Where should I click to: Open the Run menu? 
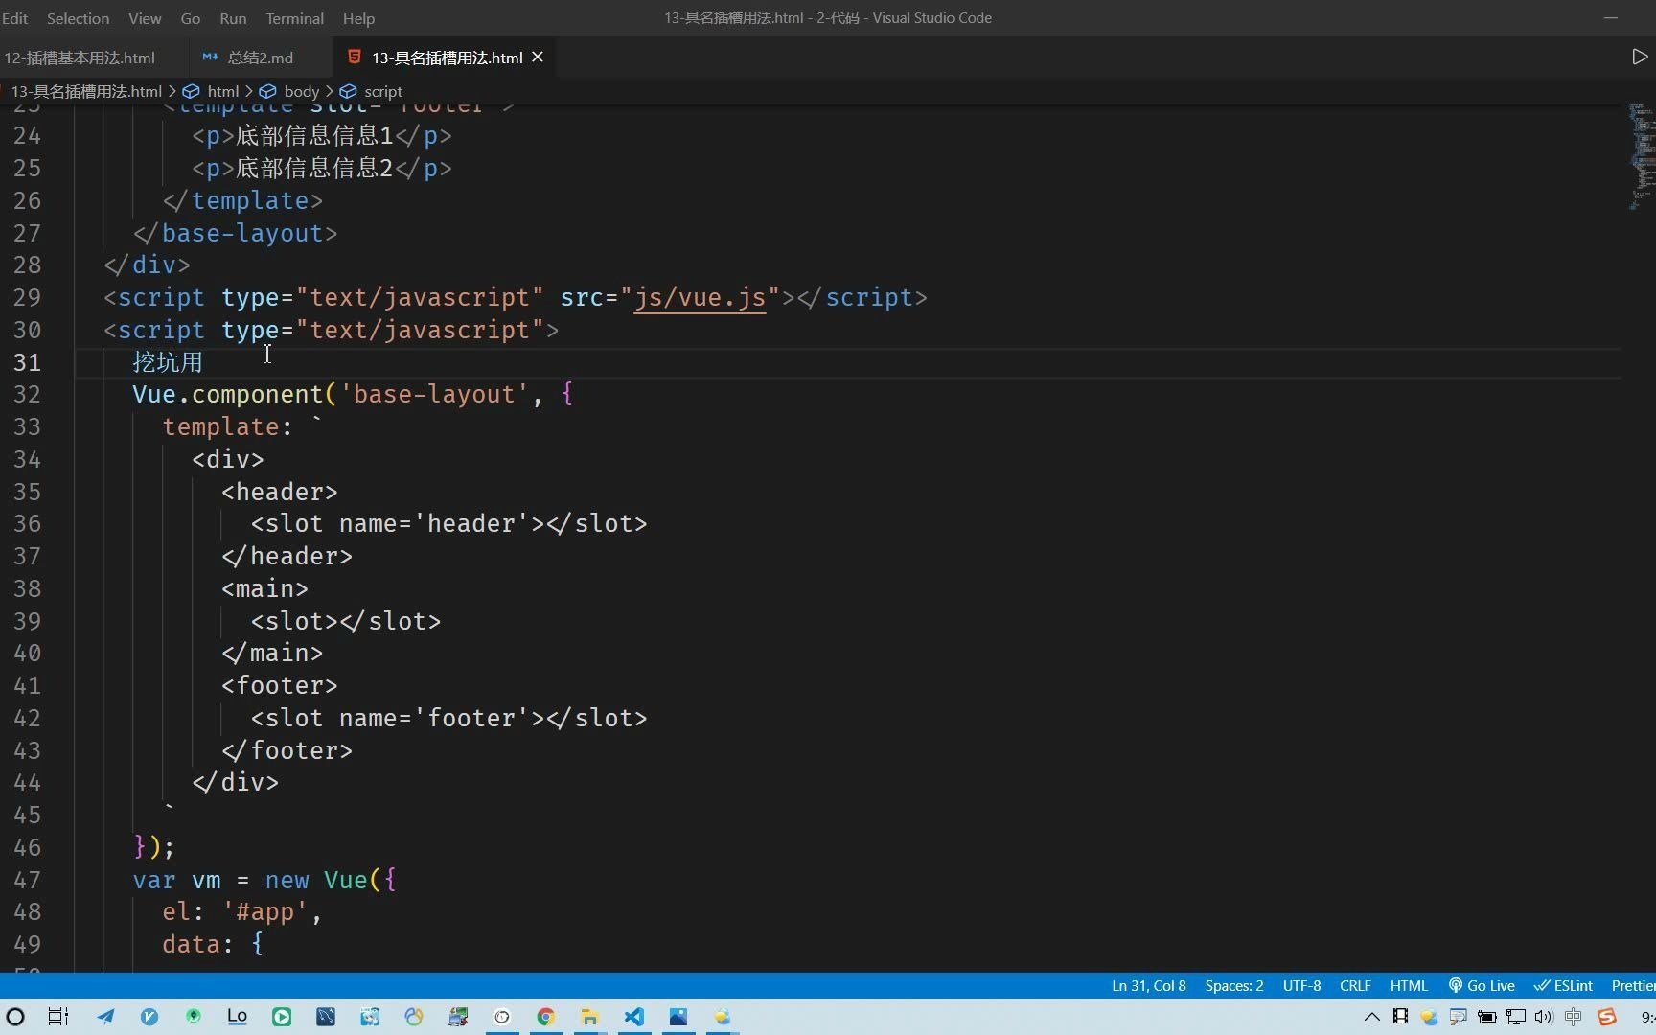[233, 18]
